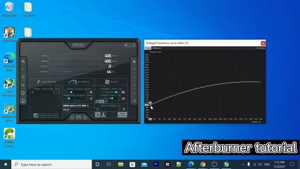
Task: Open Afterburner settings gear icon
Action: pyautogui.click(x=23, y=93)
